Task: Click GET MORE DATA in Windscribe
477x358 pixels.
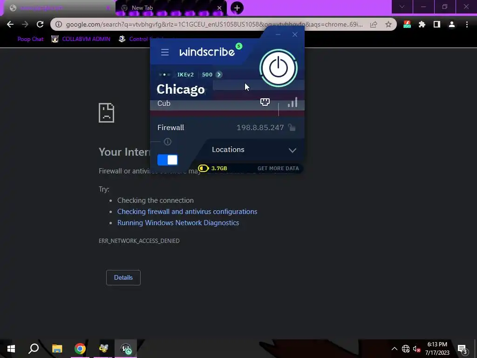Action: click(x=278, y=168)
